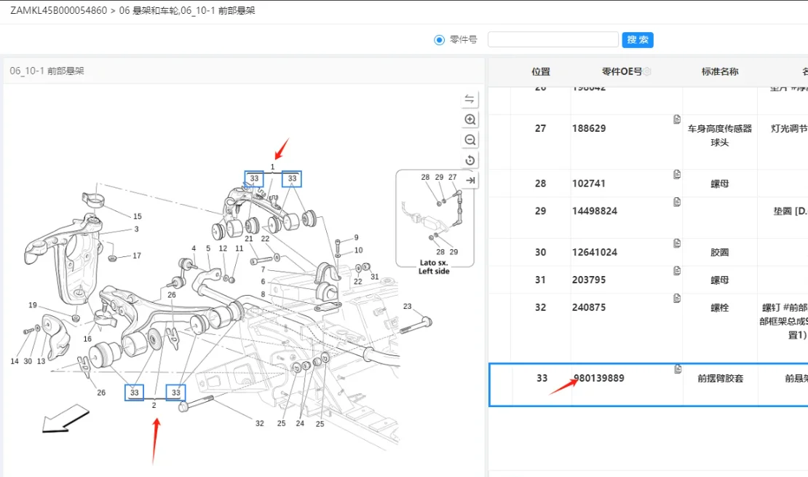The image size is (808, 477).
Task: Click the 位置 column header
Action: [541, 71]
